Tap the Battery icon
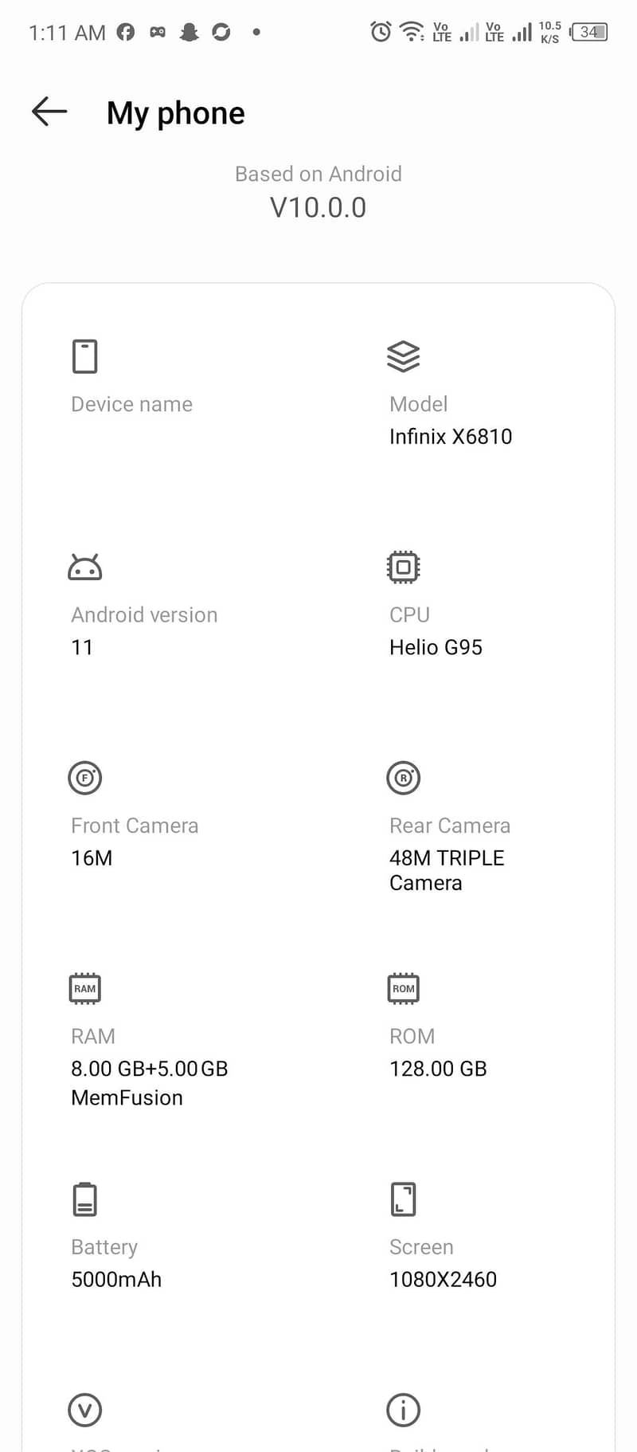 [x=84, y=1199]
